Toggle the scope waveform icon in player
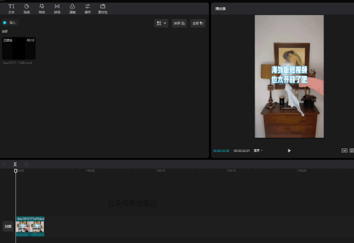This screenshot has height=243, width=354. pos(344,151)
